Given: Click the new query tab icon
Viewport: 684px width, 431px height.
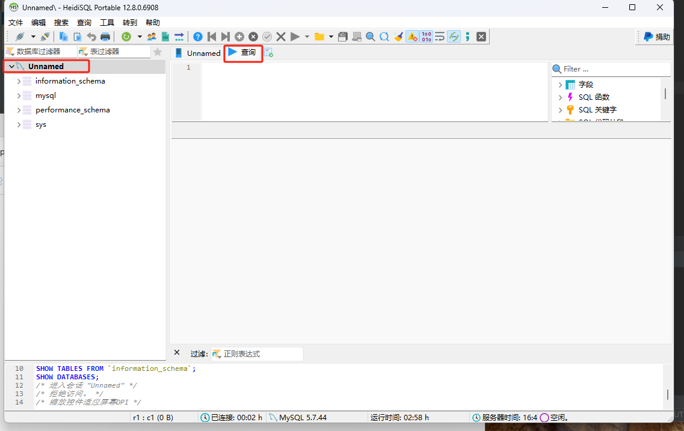Looking at the screenshot, I should tap(269, 53).
